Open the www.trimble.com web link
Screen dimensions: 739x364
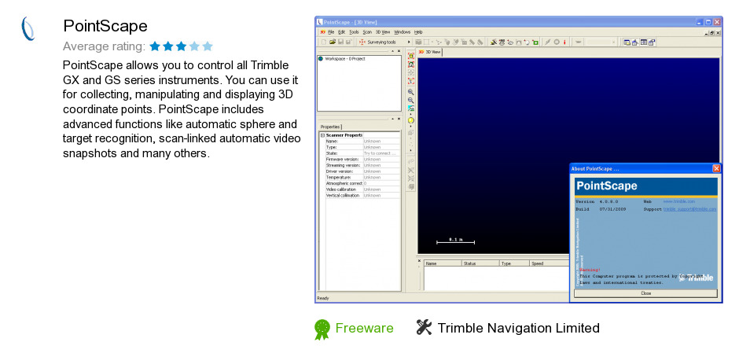[678, 201]
